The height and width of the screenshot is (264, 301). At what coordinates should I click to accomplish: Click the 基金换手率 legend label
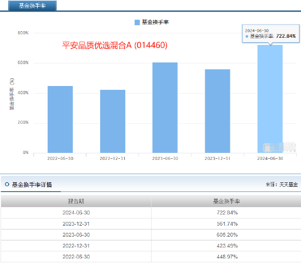pos(155,22)
